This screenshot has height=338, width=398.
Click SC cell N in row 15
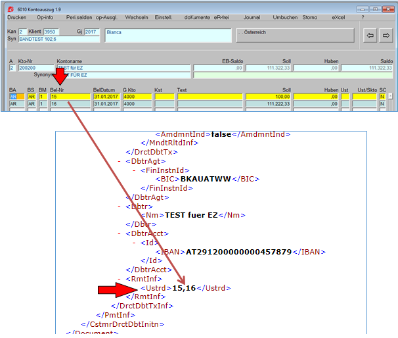[382, 97]
